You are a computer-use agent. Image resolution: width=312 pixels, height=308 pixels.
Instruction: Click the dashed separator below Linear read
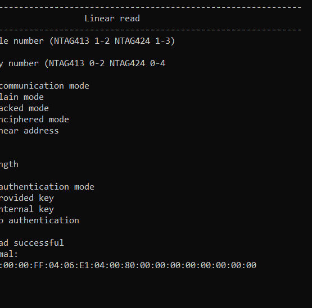151,30
